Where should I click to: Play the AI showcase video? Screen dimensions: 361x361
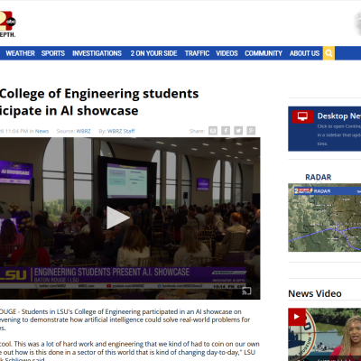point(117,218)
